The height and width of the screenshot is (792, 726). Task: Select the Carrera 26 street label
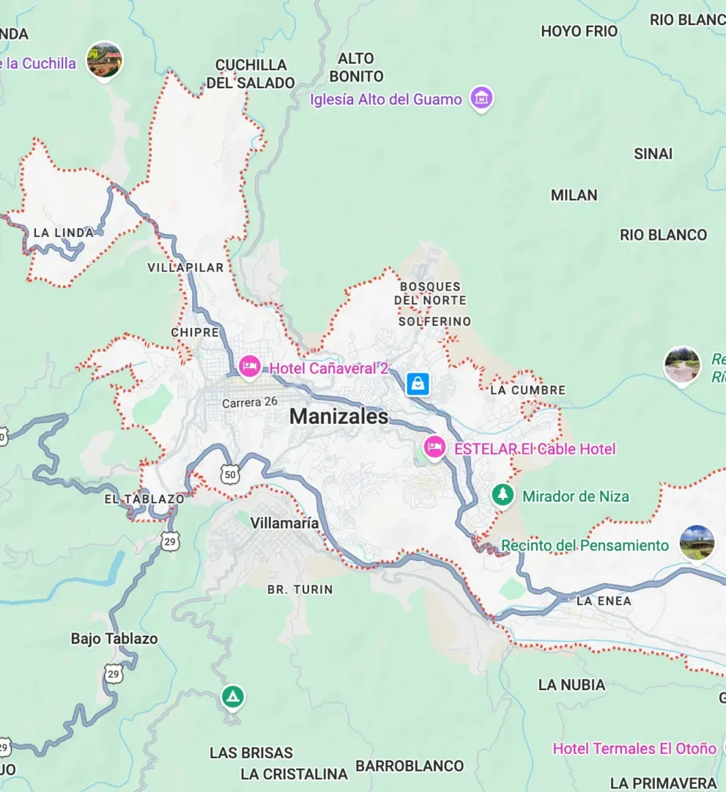click(x=250, y=402)
